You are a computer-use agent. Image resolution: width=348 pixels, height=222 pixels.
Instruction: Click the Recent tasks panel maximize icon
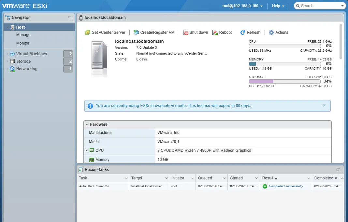339,170
